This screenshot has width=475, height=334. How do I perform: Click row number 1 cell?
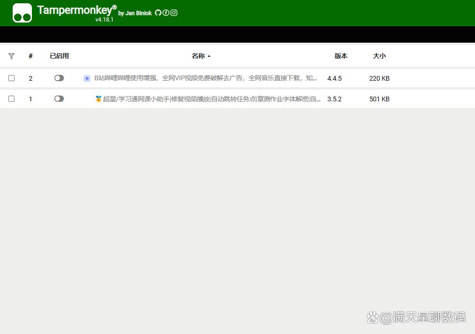tap(31, 99)
